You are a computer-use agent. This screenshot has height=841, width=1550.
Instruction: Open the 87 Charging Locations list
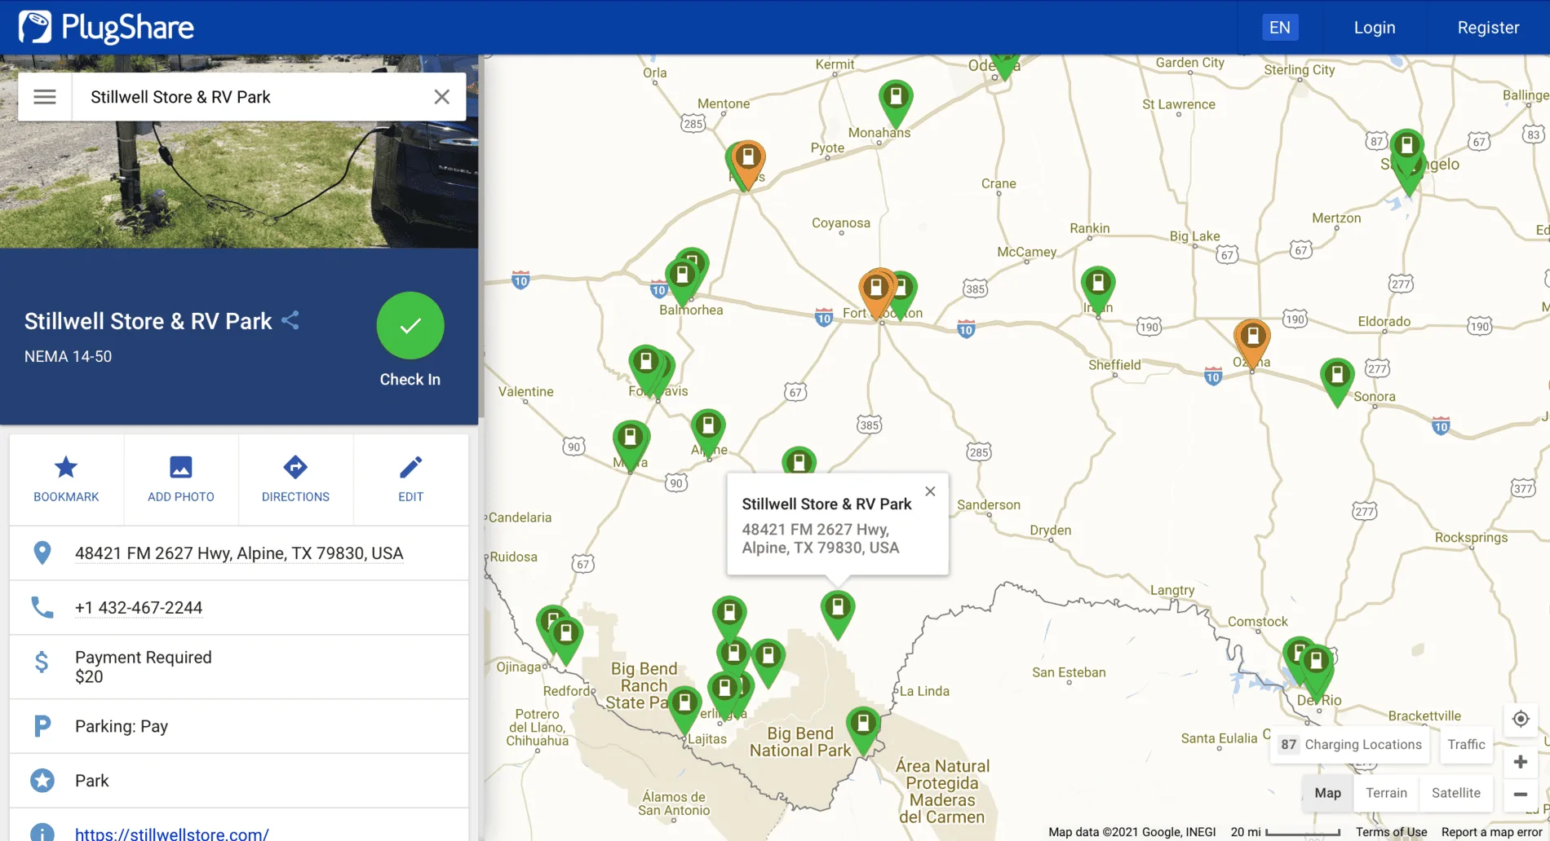pyautogui.click(x=1351, y=745)
